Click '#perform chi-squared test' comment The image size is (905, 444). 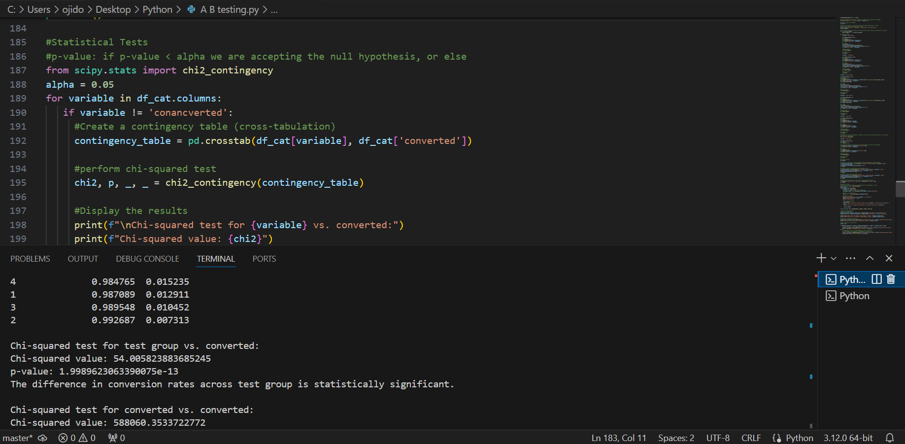tap(145, 169)
